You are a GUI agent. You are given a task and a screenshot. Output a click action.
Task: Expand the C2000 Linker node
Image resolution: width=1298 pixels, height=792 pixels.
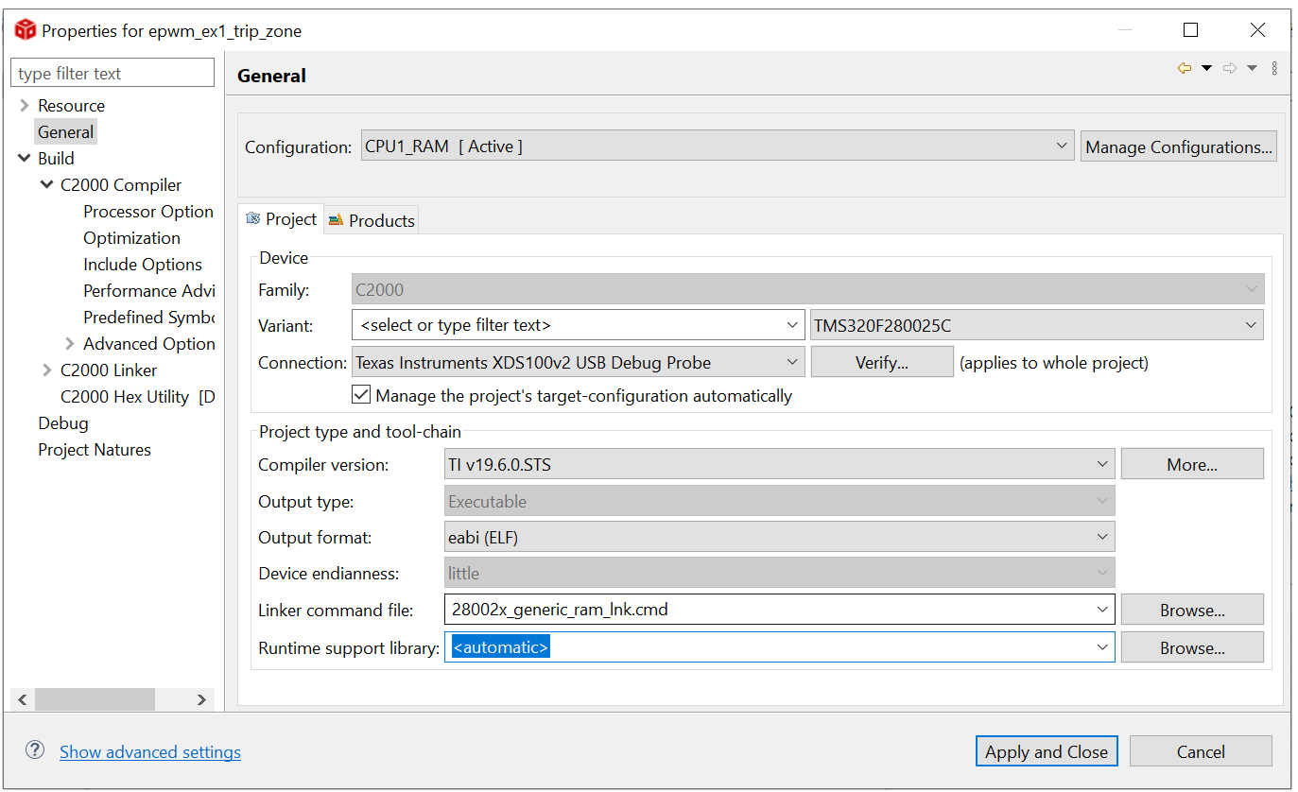[x=47, y=370]
